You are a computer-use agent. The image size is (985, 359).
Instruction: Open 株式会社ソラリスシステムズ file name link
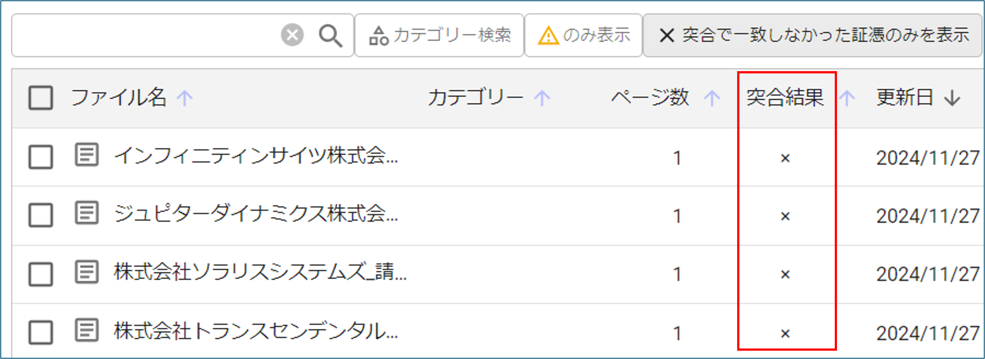coord(260,272)
